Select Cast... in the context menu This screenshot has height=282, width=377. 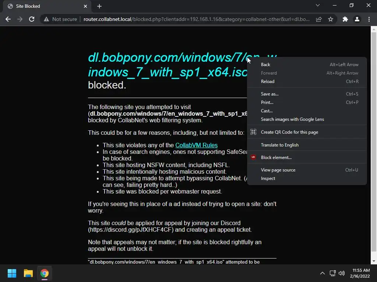tap(307, 111)
